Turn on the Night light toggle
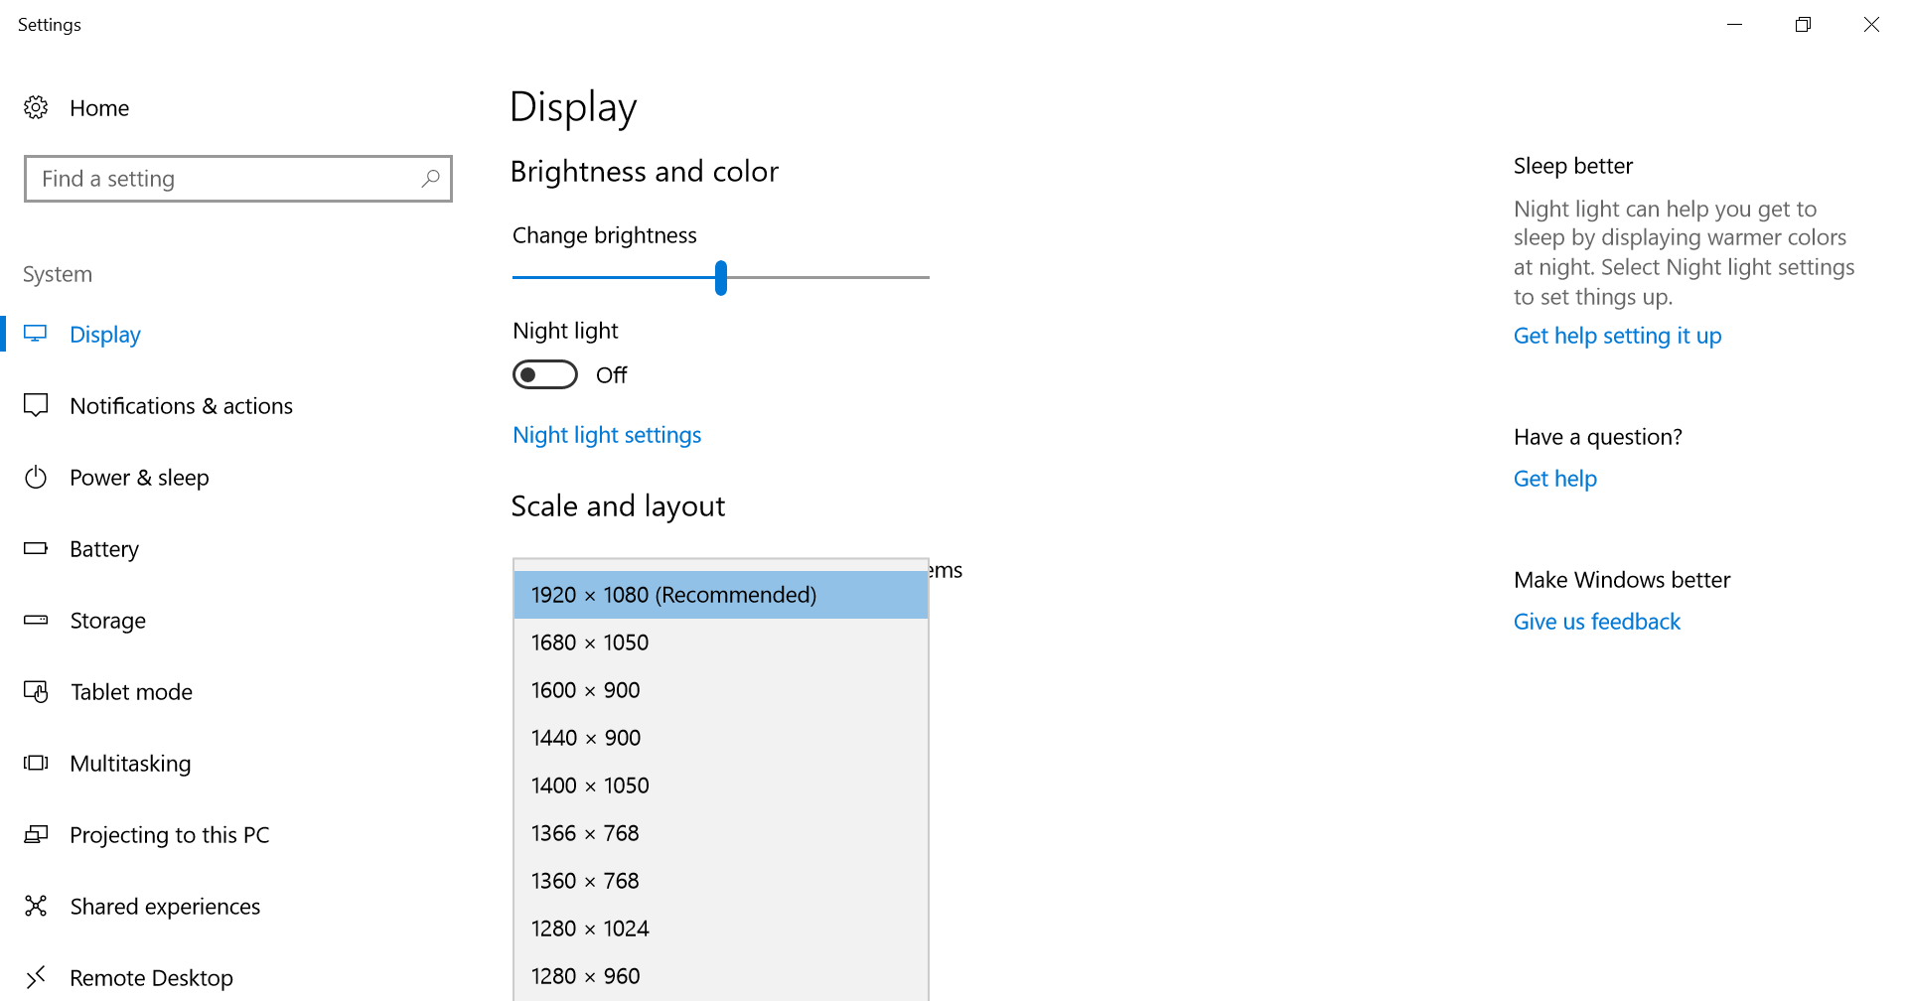1907x1001 pixels. pos(544,374)
